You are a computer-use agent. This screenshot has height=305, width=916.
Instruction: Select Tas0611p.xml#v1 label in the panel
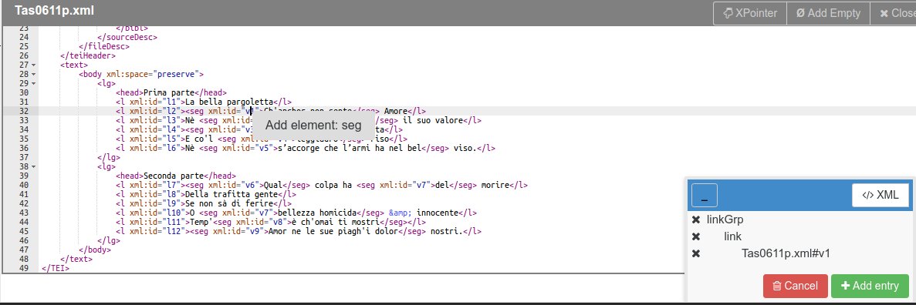[786, 253]
